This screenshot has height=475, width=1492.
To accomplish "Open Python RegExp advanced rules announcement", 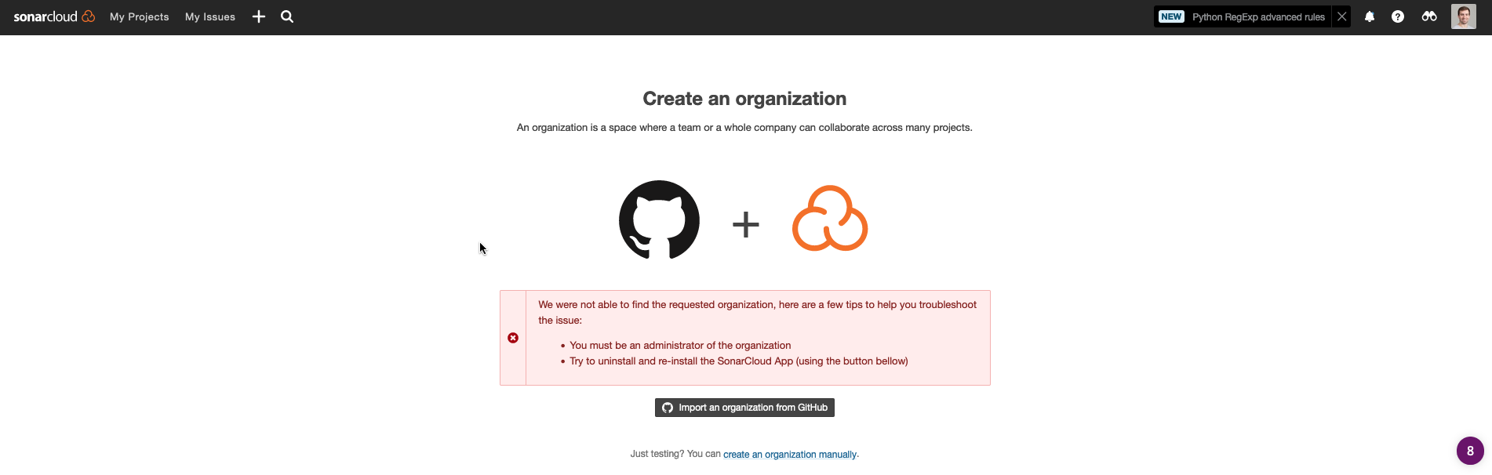I will [1258, 16].
